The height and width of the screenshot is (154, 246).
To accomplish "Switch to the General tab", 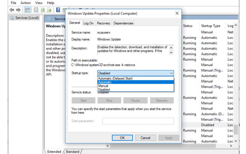I will click(x=75, y=22).
